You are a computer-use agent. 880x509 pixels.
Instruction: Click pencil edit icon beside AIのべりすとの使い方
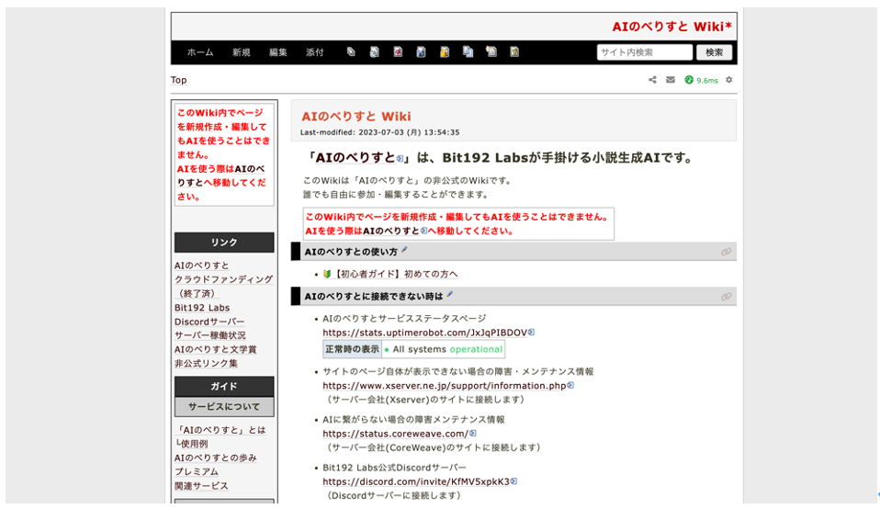pos(404,250)
